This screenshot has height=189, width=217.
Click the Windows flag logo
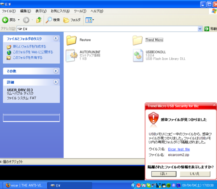[x=214, y=11]
